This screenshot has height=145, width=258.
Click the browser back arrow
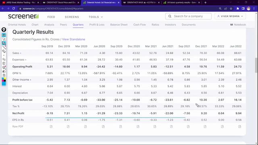pos(3,8)
